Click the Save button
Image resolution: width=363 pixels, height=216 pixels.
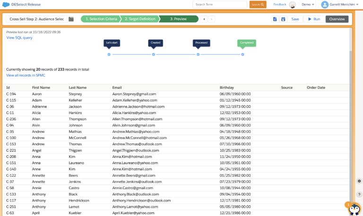(x=295, y=19)
